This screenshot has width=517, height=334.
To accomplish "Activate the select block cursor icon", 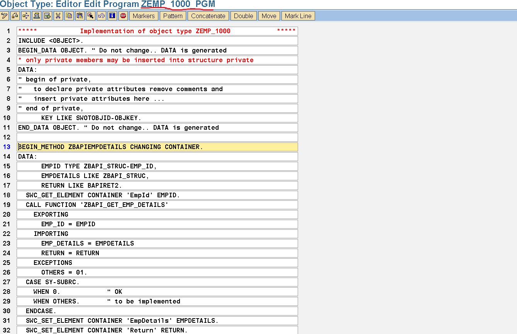I will (x=91, y=15).
